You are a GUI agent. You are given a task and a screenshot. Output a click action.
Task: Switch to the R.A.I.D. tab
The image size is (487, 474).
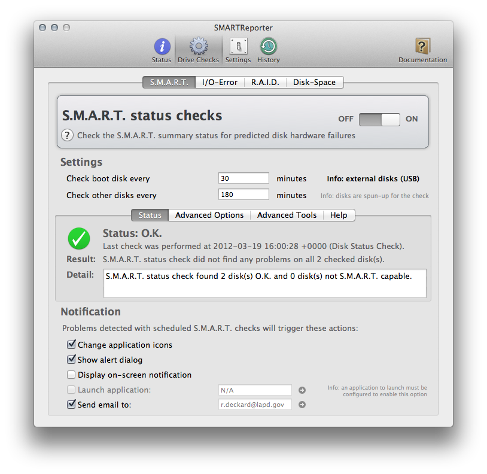[x=265, y=83]
